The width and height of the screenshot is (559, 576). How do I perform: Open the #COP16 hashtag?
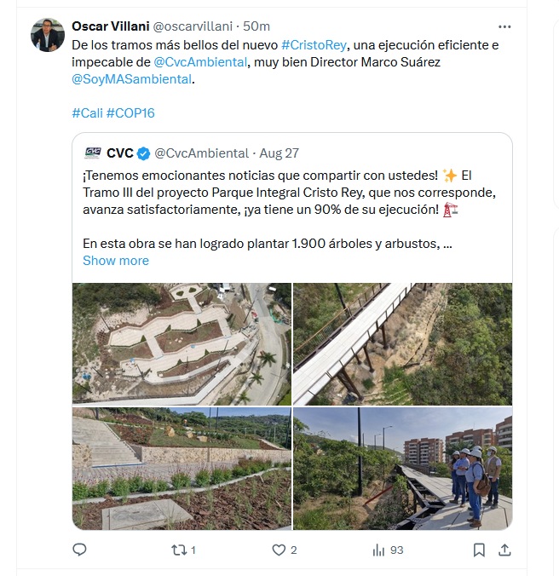[x=130, y=112]
